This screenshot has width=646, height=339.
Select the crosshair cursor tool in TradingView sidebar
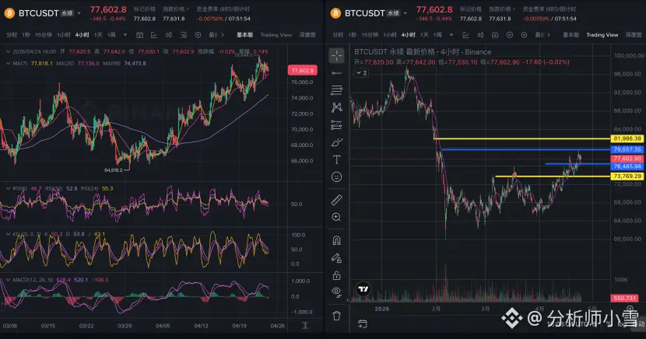tap(336, 55)
